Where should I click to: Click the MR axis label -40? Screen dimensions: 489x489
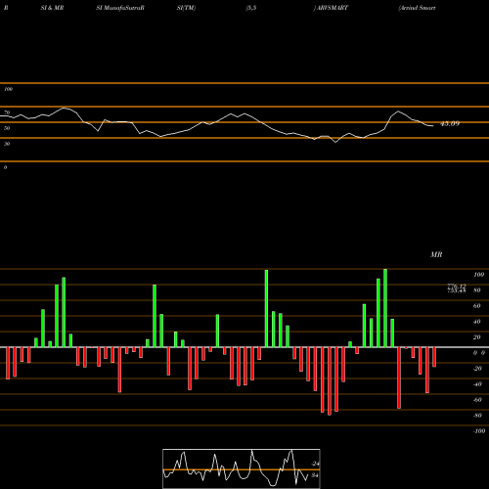click(x=477, y=384)
